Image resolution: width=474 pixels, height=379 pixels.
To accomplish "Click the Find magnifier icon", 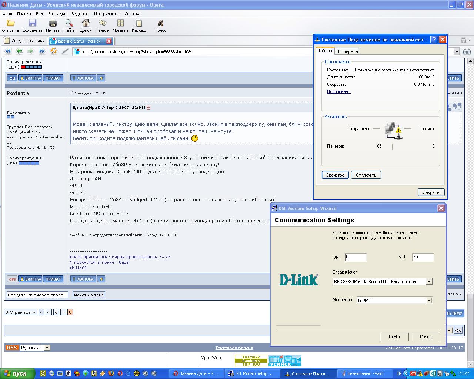I will click(69, 23).
